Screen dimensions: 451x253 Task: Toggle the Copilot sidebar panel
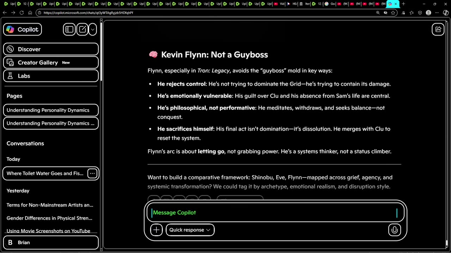tap(69, 30)
